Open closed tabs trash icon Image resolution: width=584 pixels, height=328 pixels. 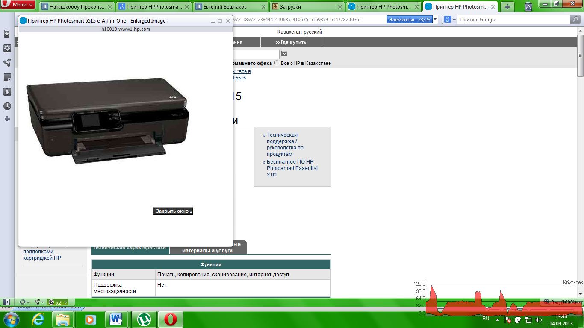pyautogui.click(x=528, y=6)
